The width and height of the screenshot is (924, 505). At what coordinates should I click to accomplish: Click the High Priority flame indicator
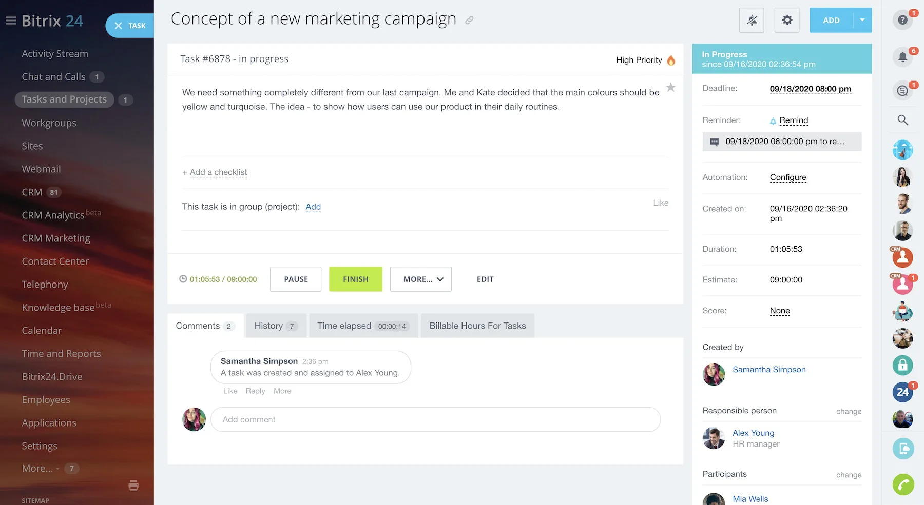671,60
